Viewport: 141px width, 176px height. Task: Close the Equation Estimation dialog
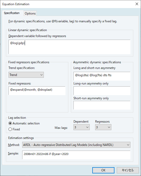pos(137,4)
